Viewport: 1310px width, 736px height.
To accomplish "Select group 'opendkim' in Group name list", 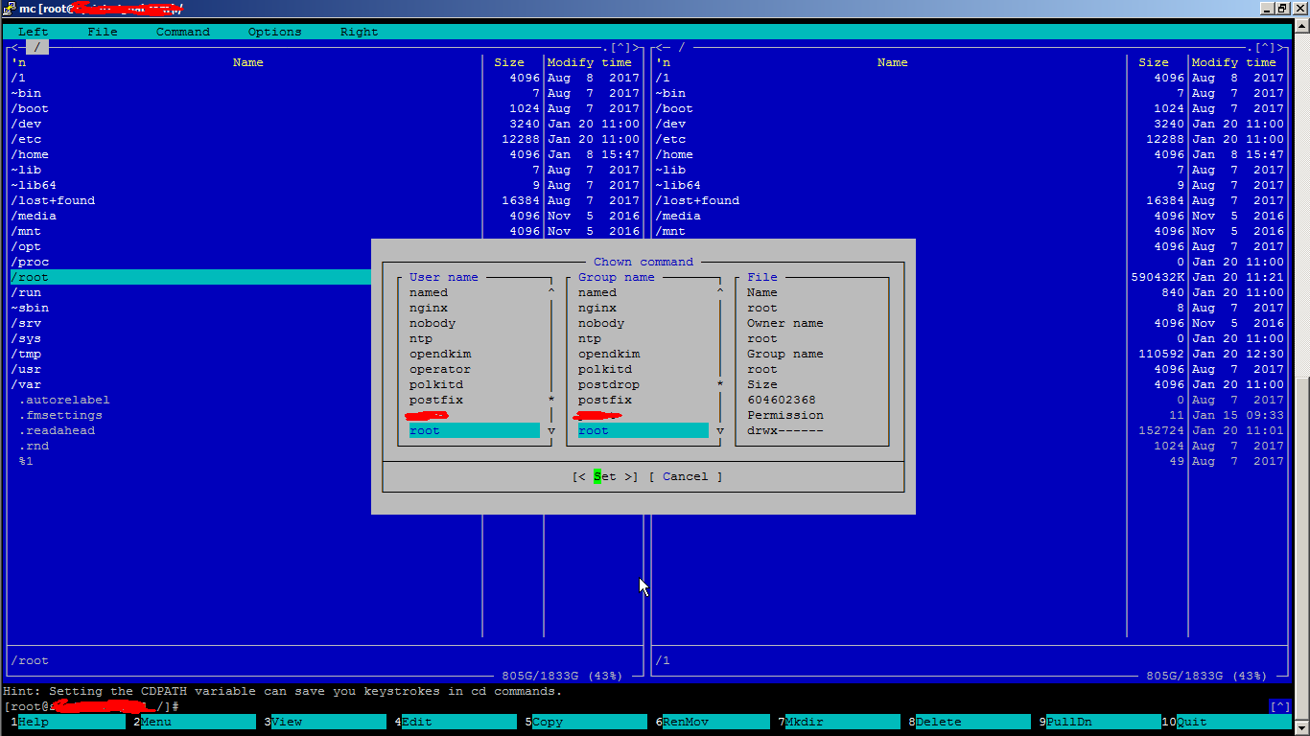I will point(609,354).
